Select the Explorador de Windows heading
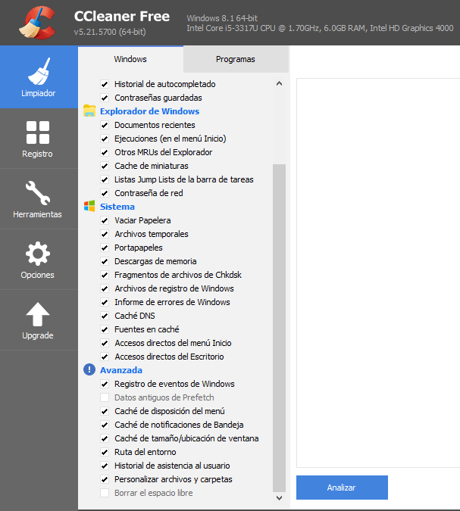Screen dimensions: 460x511 [x=149, y=111]
